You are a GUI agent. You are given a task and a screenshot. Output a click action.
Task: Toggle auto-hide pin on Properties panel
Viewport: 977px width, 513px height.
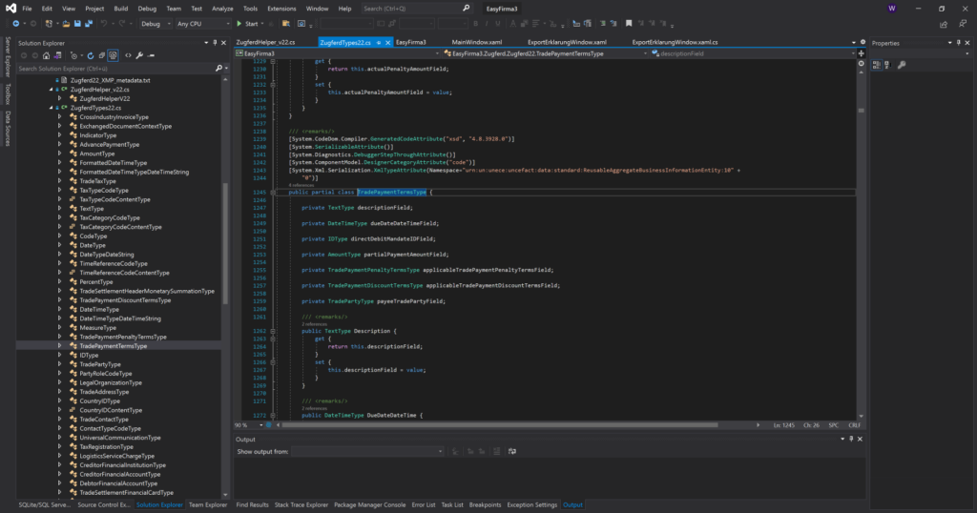tap(958, 43)
